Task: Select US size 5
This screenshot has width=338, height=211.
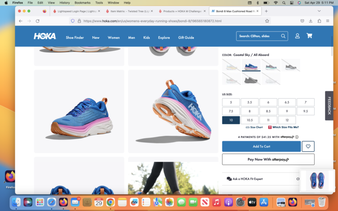Action: [231, 102]
